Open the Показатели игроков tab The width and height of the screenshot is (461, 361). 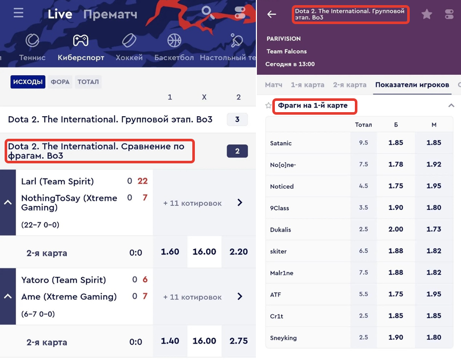[412, 85]
